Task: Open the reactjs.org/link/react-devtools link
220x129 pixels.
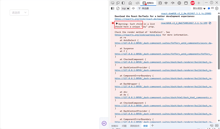Action: tap(139, 19)
